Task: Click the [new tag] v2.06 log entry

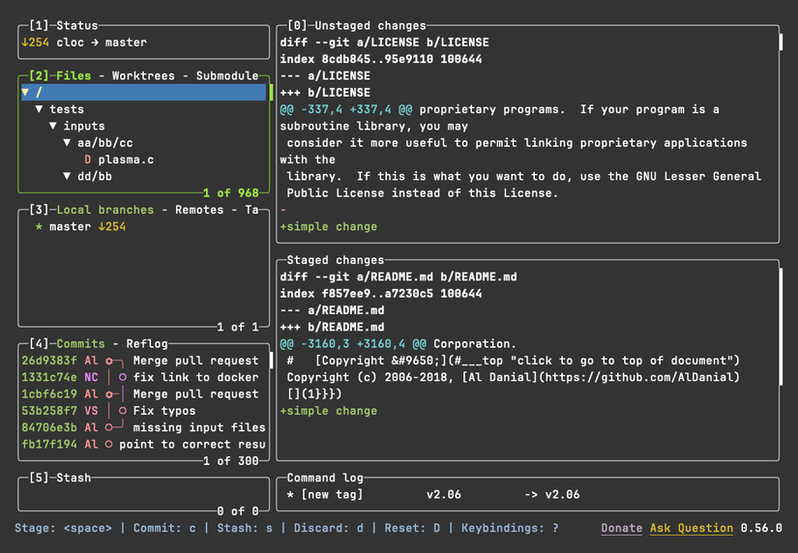Action: pyautogui.click(x=433, y=494)
